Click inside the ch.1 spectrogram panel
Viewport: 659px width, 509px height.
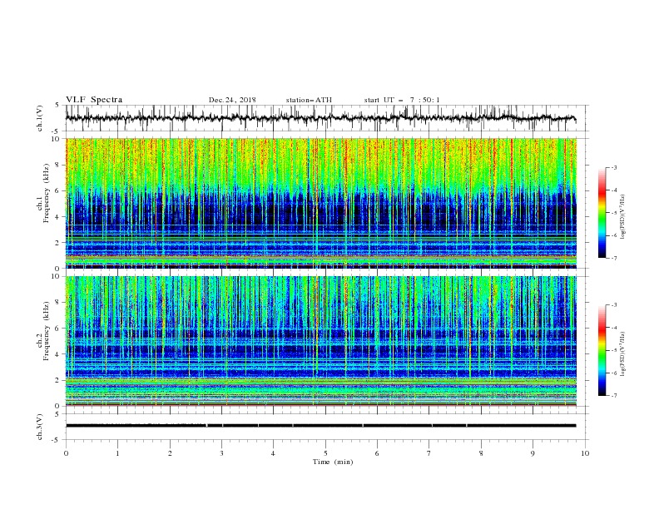(x=321, y=203)
